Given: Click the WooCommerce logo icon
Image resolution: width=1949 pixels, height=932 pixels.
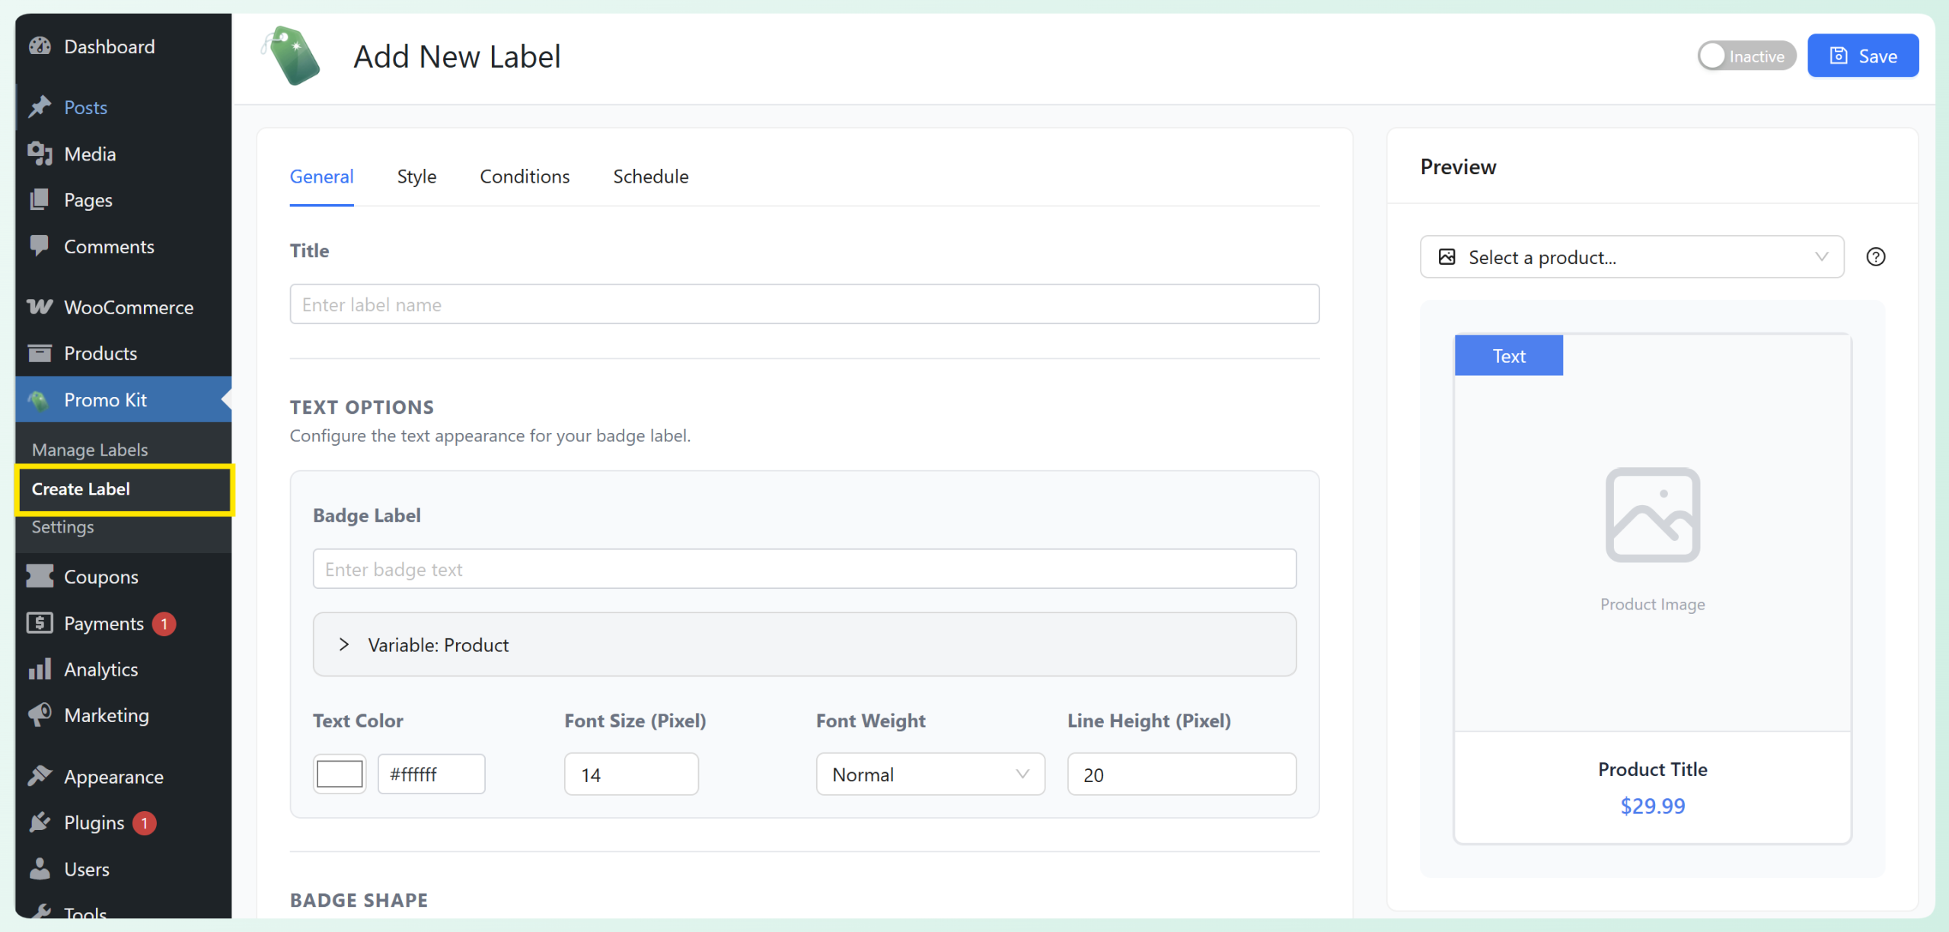Looking at the screenshot, I should pos(40,307).
